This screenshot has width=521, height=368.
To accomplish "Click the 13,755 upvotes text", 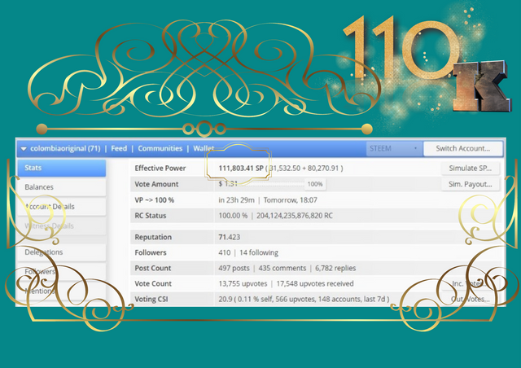I will click(243, 284).
